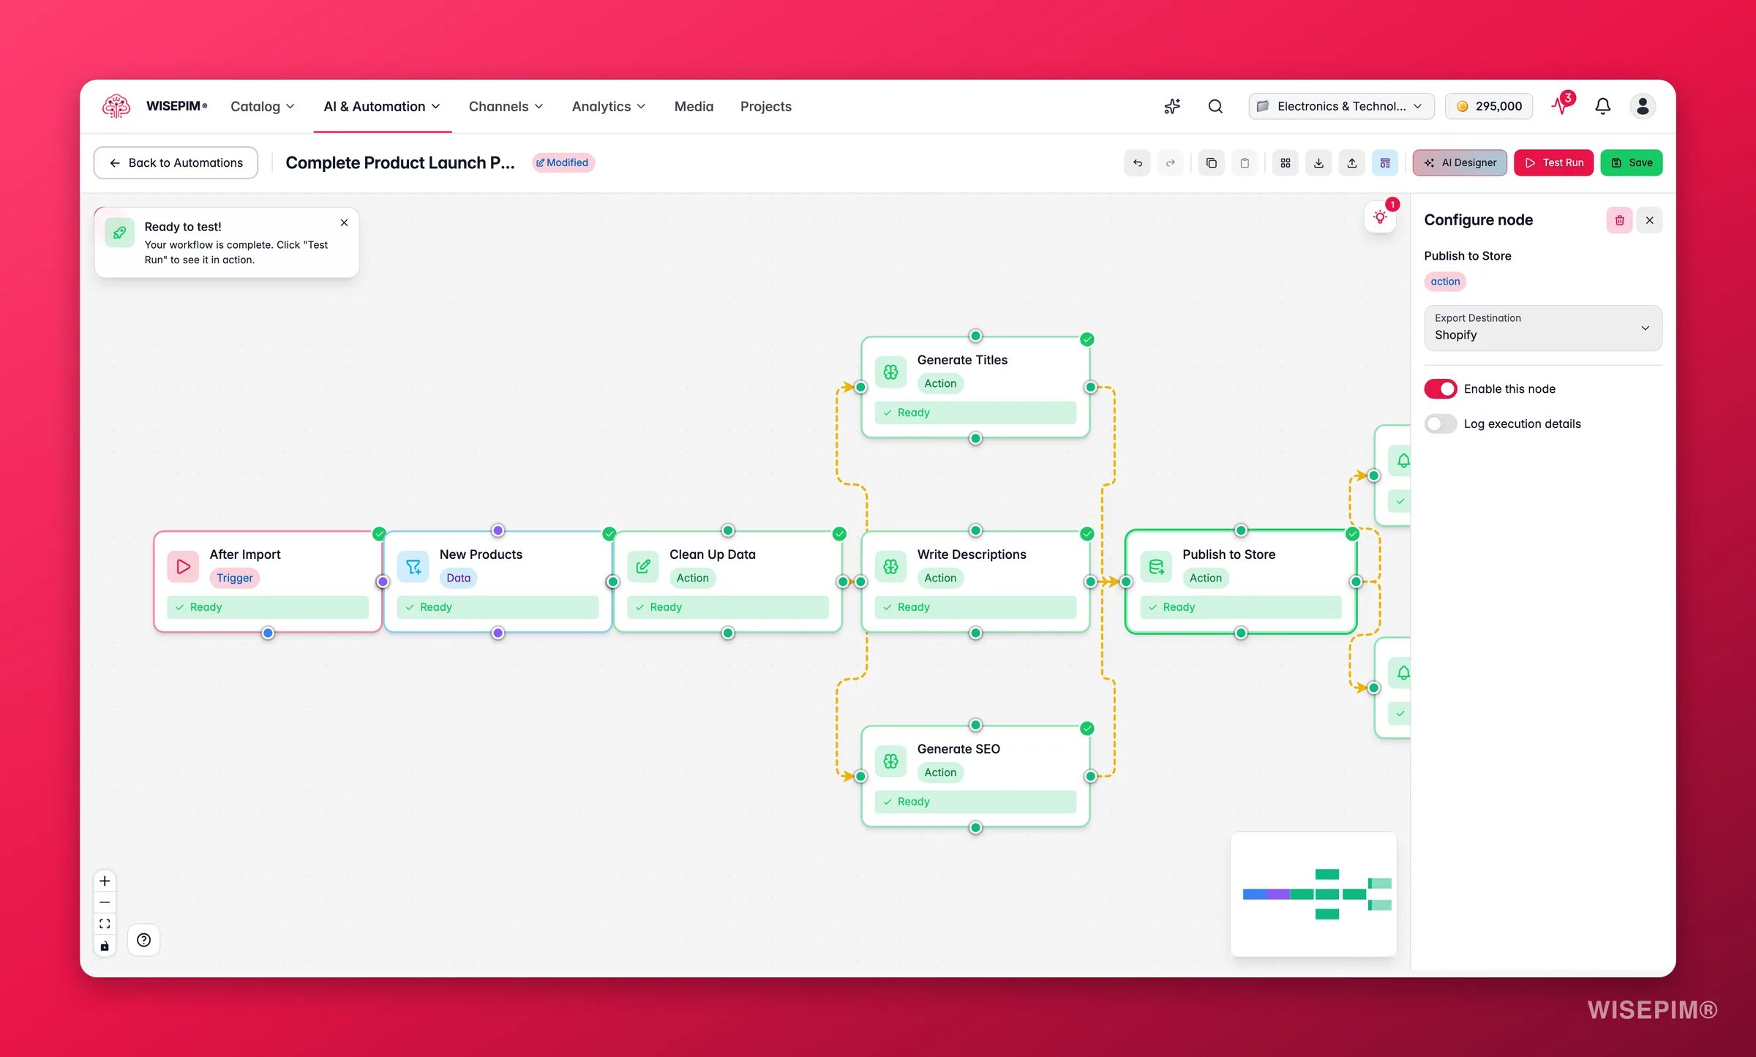The image size is (1756, 1057).
Task: Open the search magnifier icon
Action: [x=1215, y=106]
